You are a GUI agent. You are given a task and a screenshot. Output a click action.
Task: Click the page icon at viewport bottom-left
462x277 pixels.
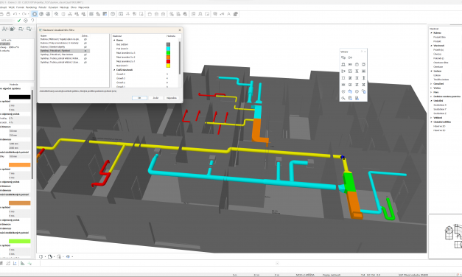coord(41,256)
